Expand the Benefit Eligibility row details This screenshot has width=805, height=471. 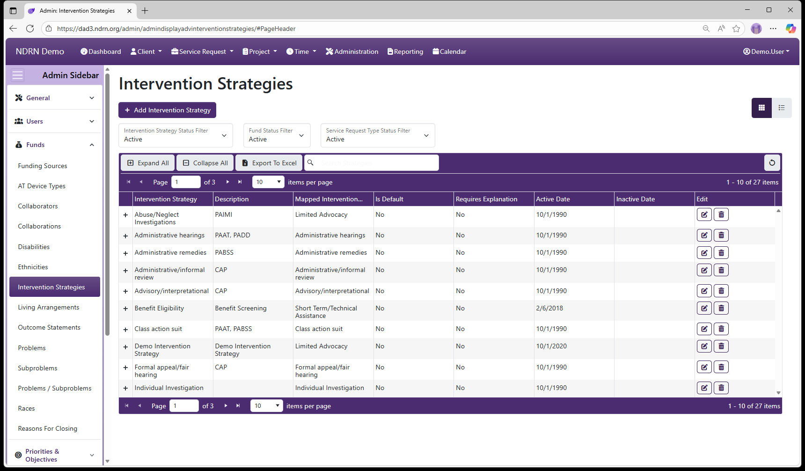125,309
